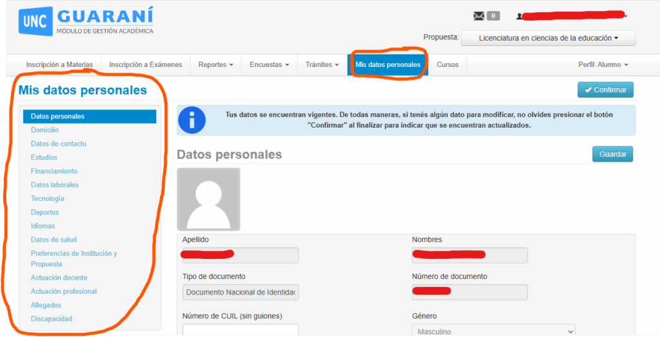Expand the Trámites menu

(322, 64)
